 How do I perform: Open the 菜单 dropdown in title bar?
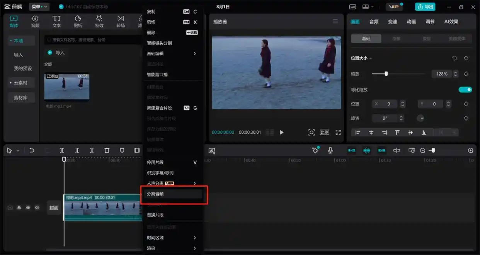point(39,7)
